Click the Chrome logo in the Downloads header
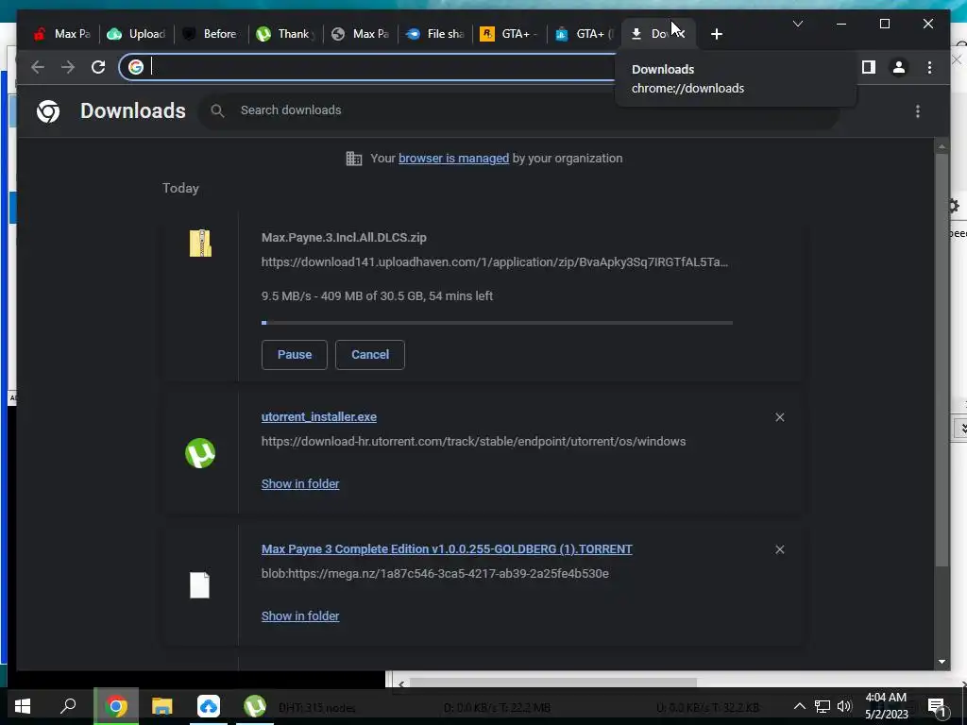 48,111
